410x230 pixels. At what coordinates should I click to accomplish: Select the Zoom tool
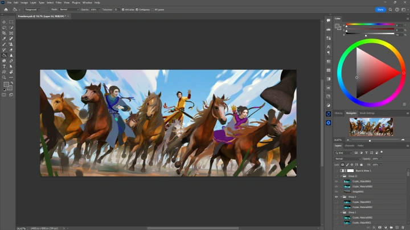coord(4,77)
